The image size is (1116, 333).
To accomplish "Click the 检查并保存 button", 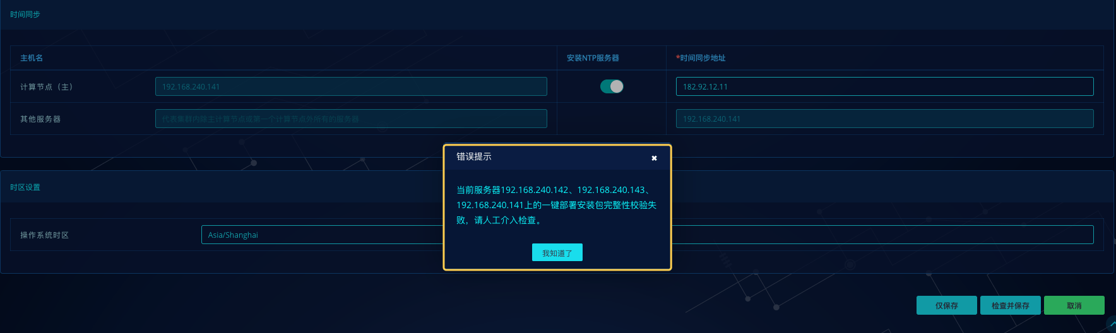I will tap(1011, 305).
